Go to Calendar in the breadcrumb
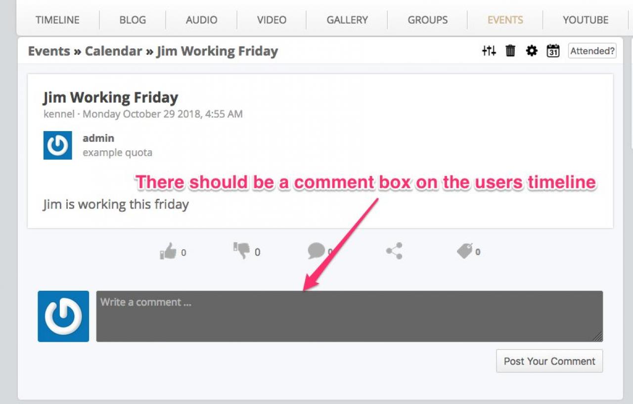 pyautogui.click(x=113, y=51)
